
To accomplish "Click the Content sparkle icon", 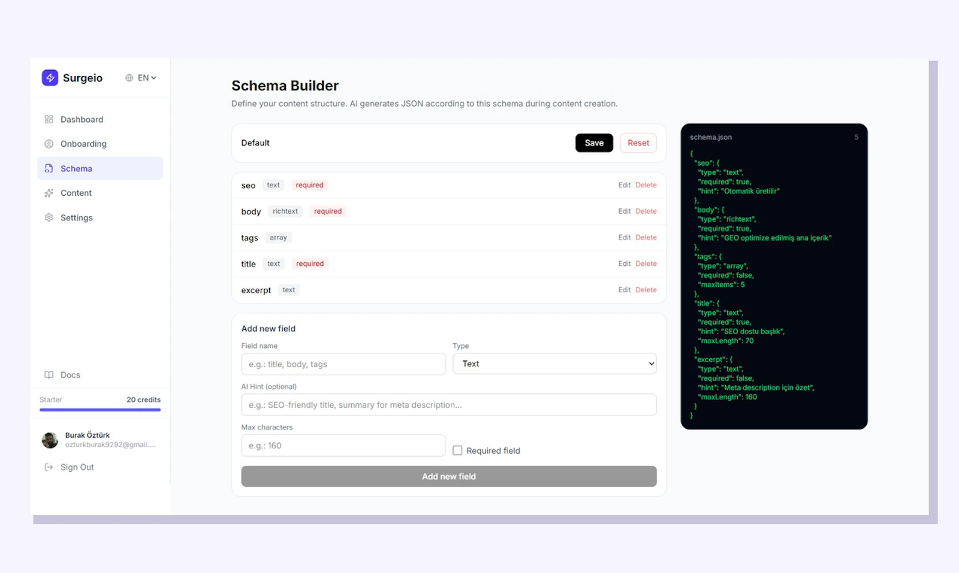I will pos(49,193).
